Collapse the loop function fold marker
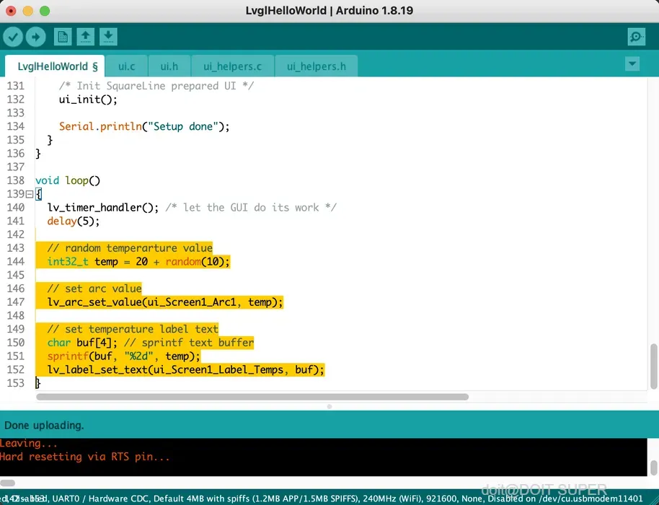 coord(30,194)
